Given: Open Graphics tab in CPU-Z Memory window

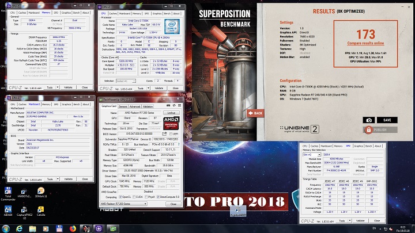Looking at the screenshot, I should [x=66, y=13].
